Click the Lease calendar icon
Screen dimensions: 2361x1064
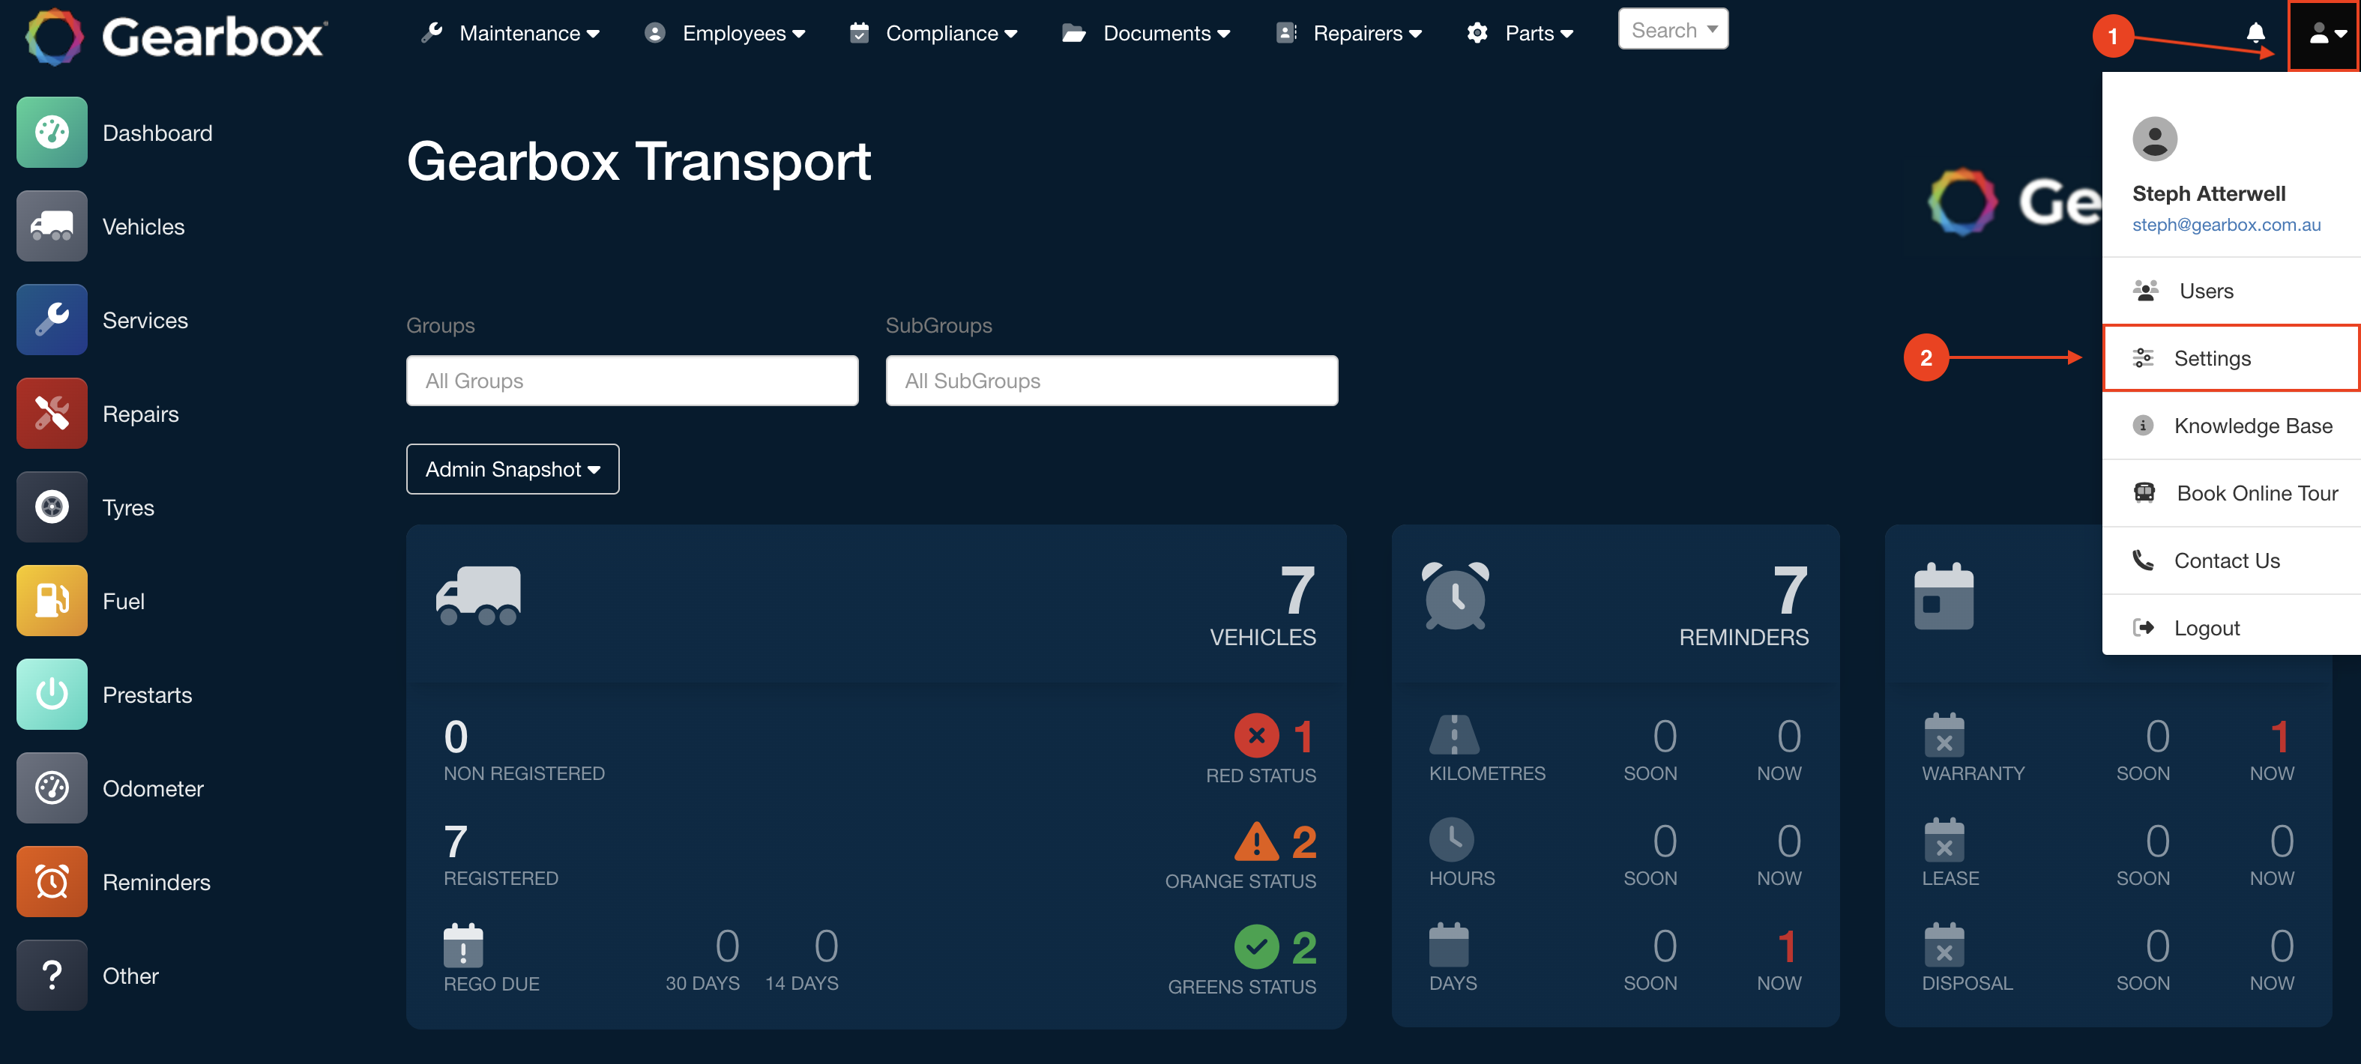(x=1944, y=839)
